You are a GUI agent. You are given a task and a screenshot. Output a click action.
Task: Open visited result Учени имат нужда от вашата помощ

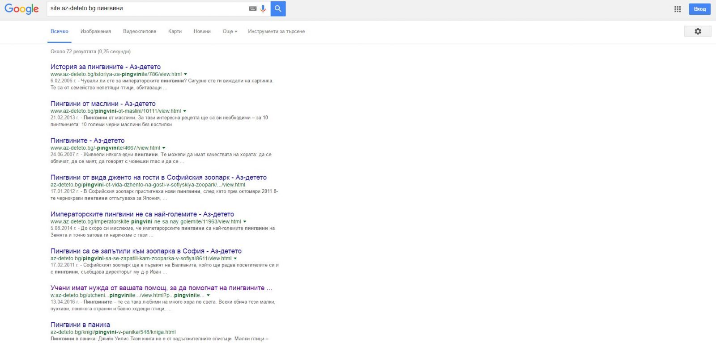point(161,288)
